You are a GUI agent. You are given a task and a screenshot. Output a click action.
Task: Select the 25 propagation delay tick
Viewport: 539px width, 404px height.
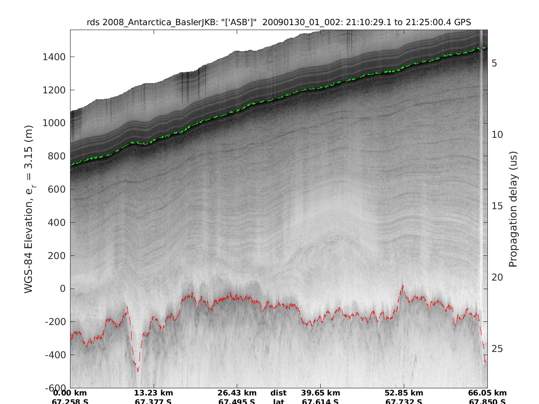pyautogui.click(x=496, y=349)
